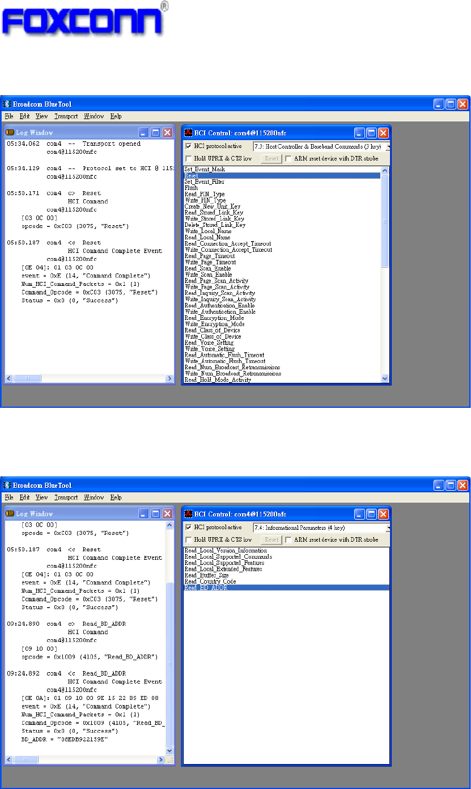Open the 7.4 Informational Parameters dropdown
Image resolution: width=471 pixels, height=789 pixels.
388,528
